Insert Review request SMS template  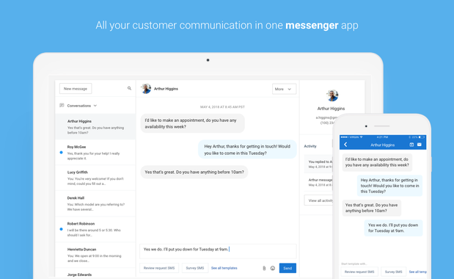click(159, 268)
